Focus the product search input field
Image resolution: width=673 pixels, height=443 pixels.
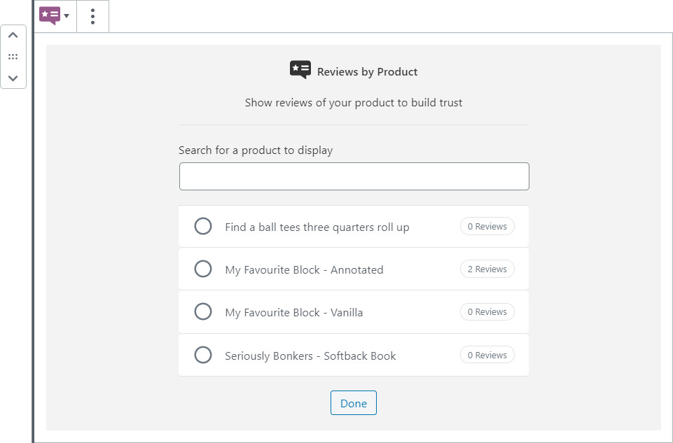click(354, 176)
